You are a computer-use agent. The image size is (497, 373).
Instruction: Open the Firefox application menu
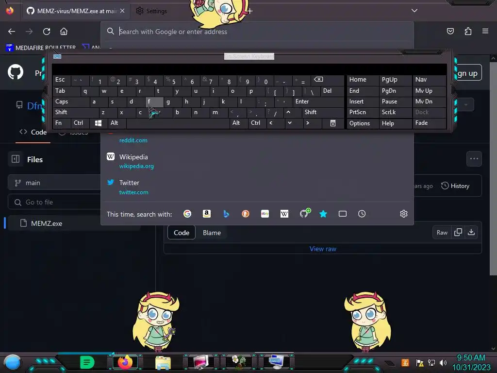pos(485,31)
